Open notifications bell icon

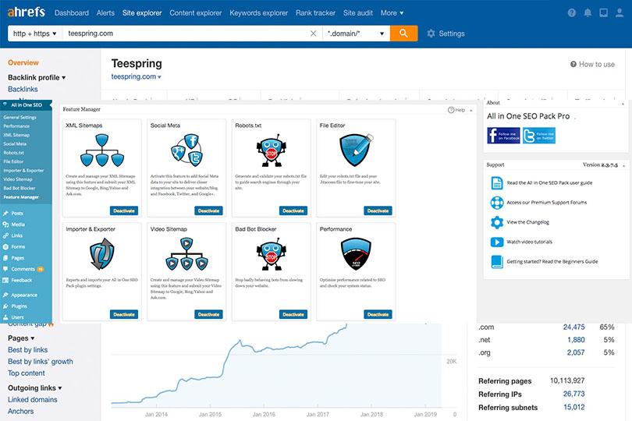588,13
